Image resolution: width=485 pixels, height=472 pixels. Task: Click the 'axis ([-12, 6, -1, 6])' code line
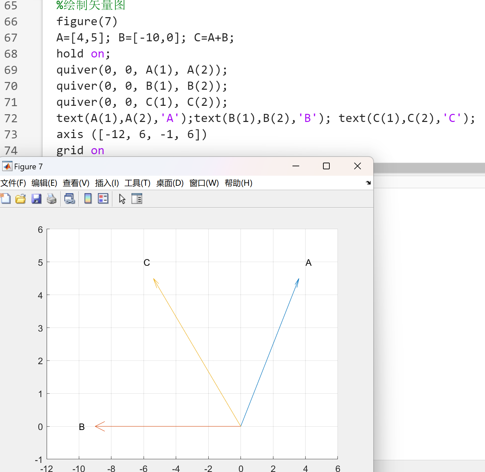coord(132,134)
